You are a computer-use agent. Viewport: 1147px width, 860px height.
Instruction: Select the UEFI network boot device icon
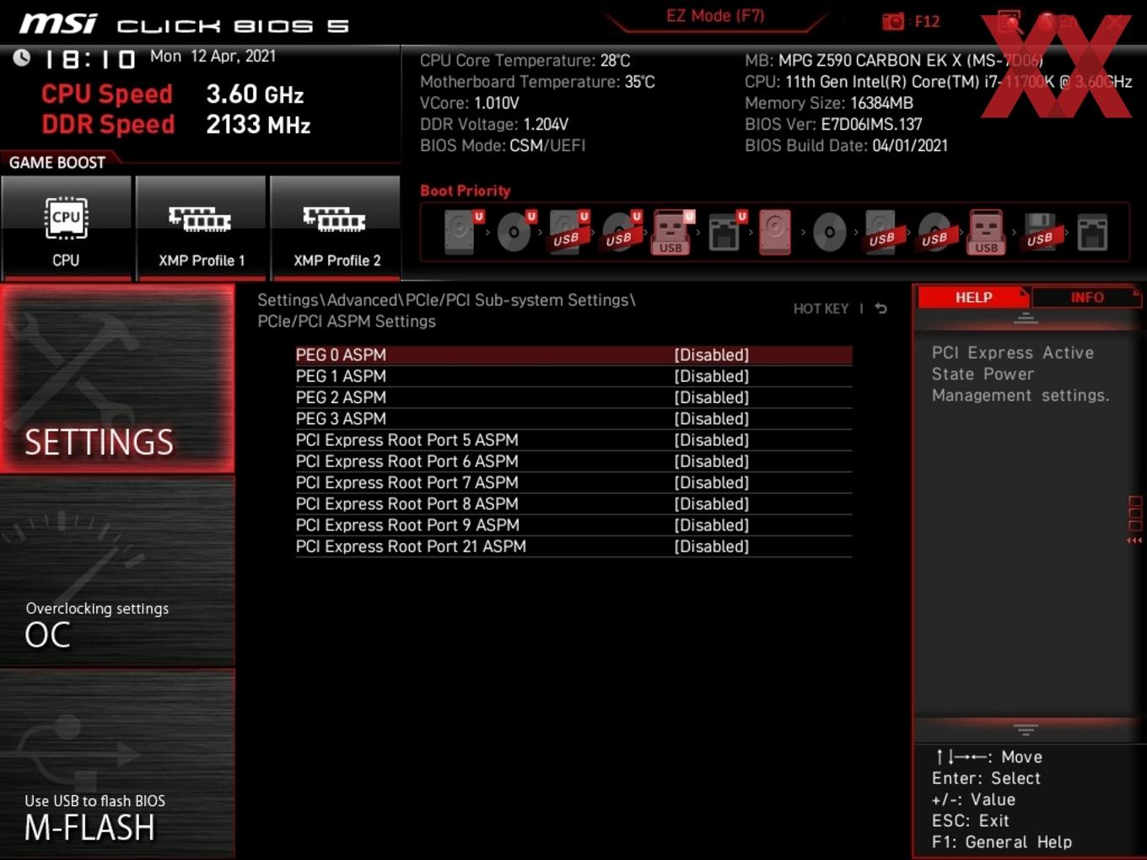(725, 232)
